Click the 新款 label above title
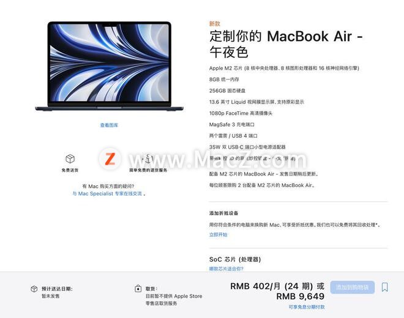Screen dimensions: 404x318 coord(215,24)
